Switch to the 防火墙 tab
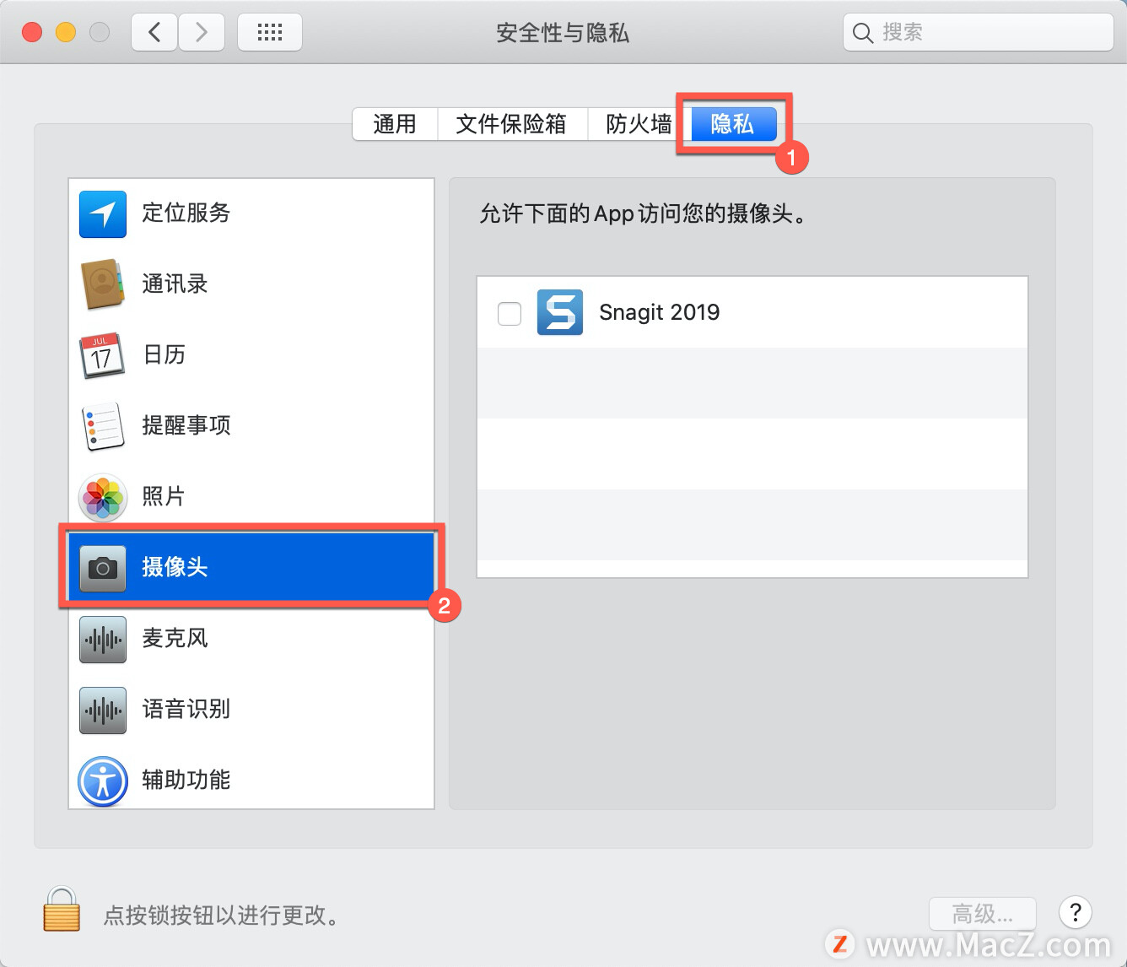1127x967 pixels. 639,124
